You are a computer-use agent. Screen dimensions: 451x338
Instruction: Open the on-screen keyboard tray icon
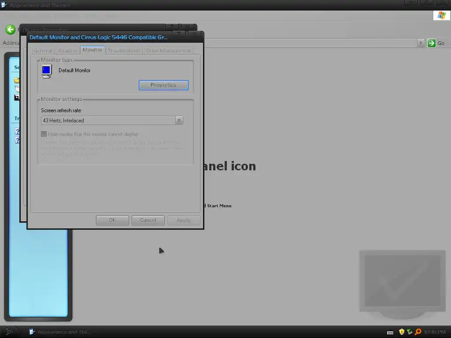coord(390,332)
